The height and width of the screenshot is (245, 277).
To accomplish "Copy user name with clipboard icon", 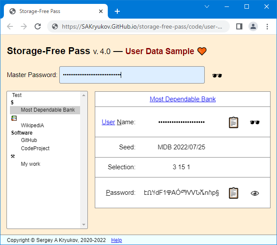I will 233,122.
